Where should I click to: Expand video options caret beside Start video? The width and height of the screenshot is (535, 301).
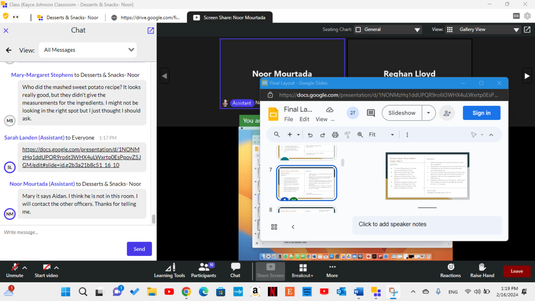(x=56, y=268)
